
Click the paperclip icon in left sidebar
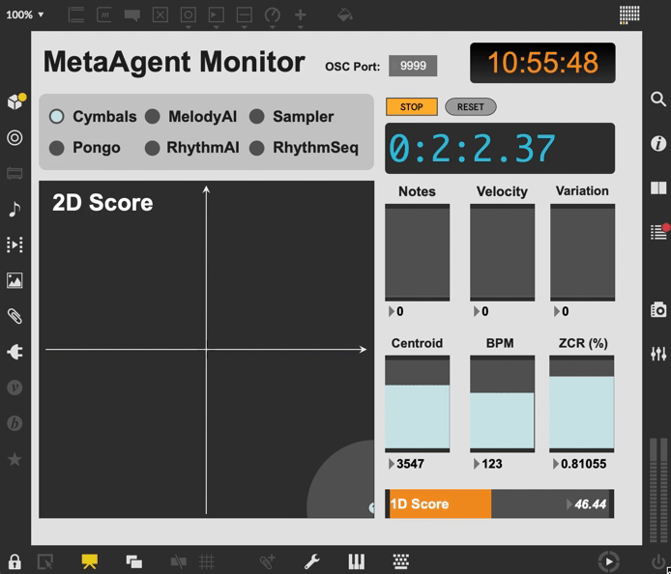(15, 316)
